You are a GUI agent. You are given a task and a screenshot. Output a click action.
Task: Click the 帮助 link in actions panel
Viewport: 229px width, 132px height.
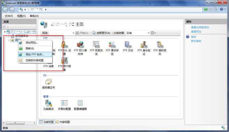[194, 37]
